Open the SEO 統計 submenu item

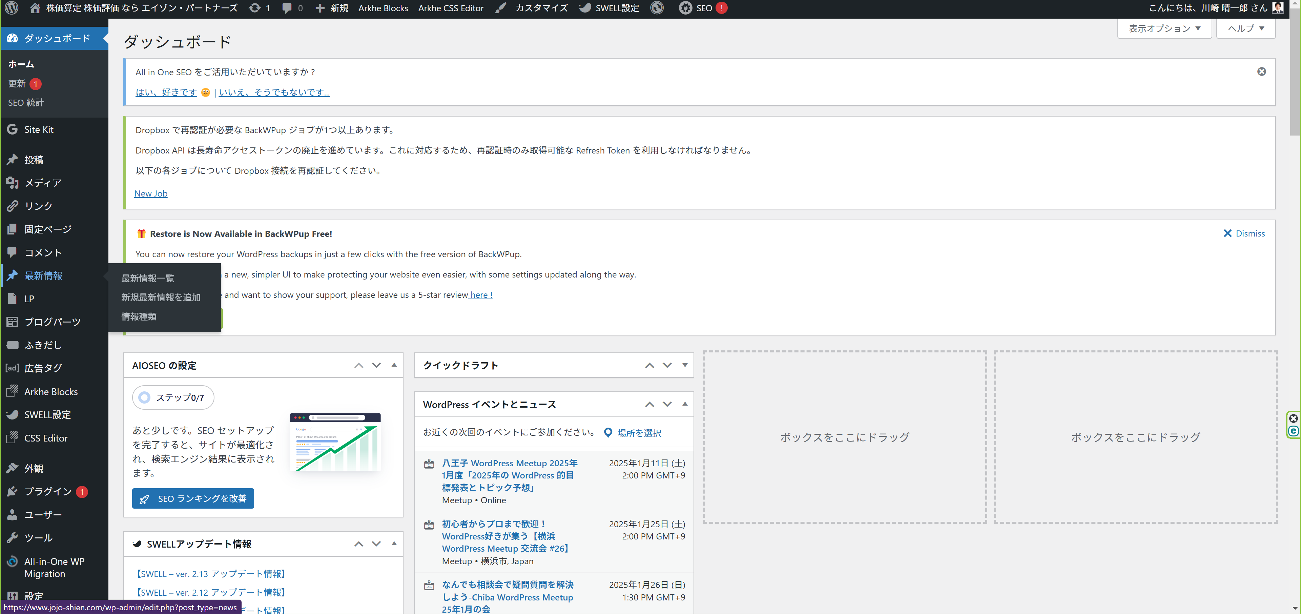tap(26, 102)
